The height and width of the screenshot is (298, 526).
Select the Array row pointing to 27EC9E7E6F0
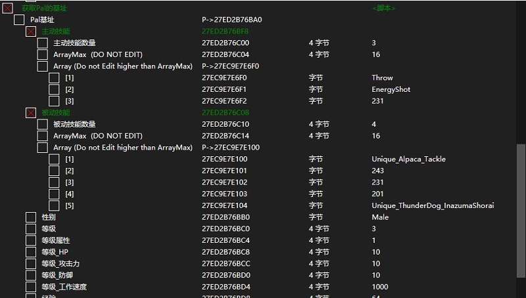coord(123,66)
